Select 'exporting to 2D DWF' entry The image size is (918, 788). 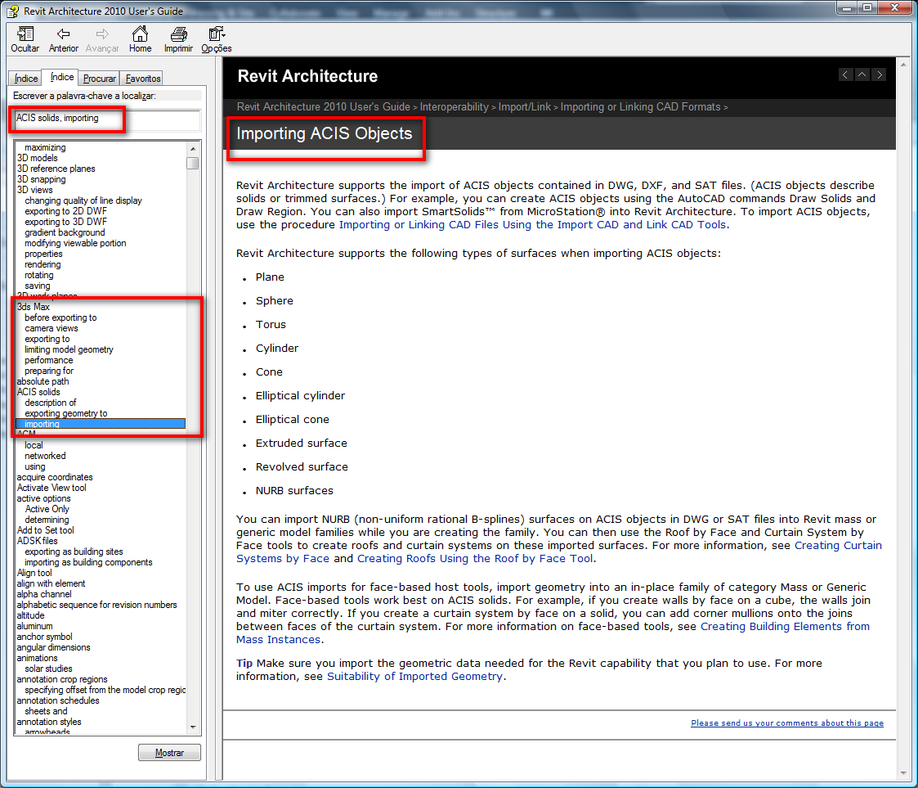65,211
